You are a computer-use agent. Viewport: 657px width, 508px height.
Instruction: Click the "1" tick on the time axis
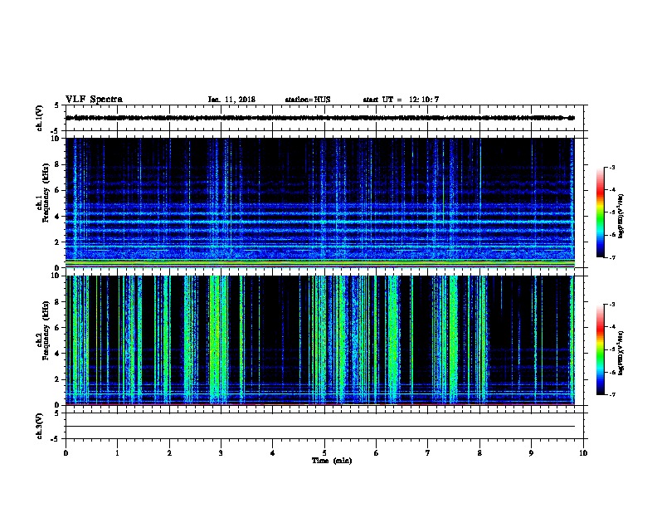click(x=117, y=453)
